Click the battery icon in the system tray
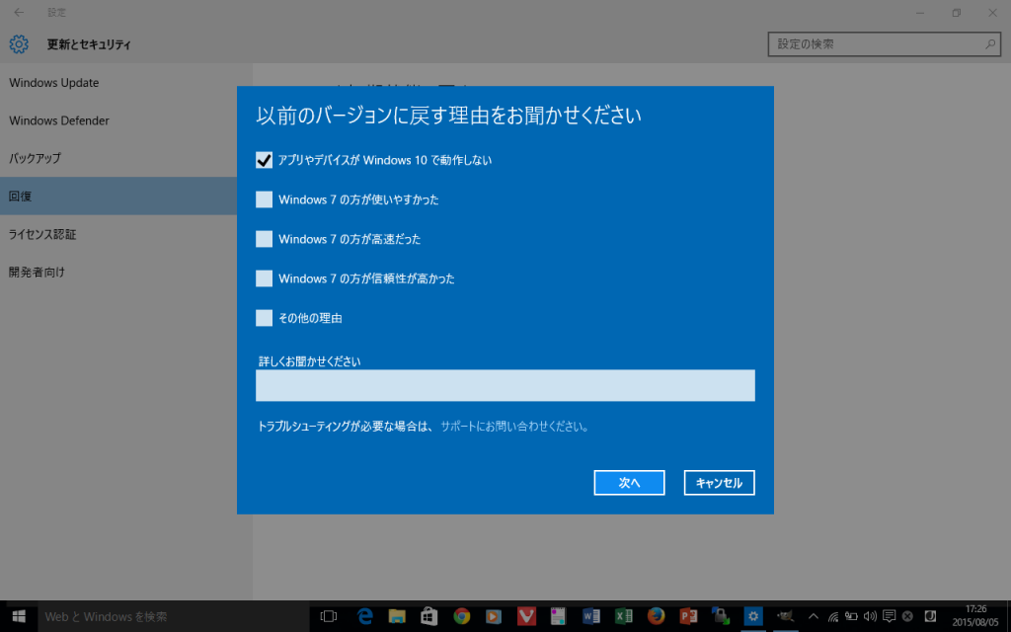Screen dimensions: 1011x632 (852, 616)
